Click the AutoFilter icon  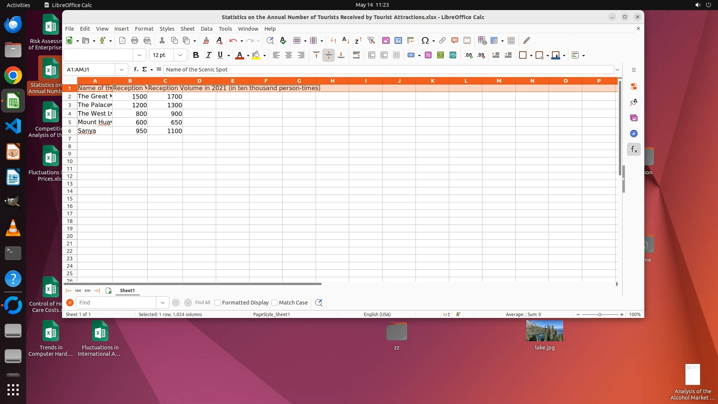(x=371, y=40)
